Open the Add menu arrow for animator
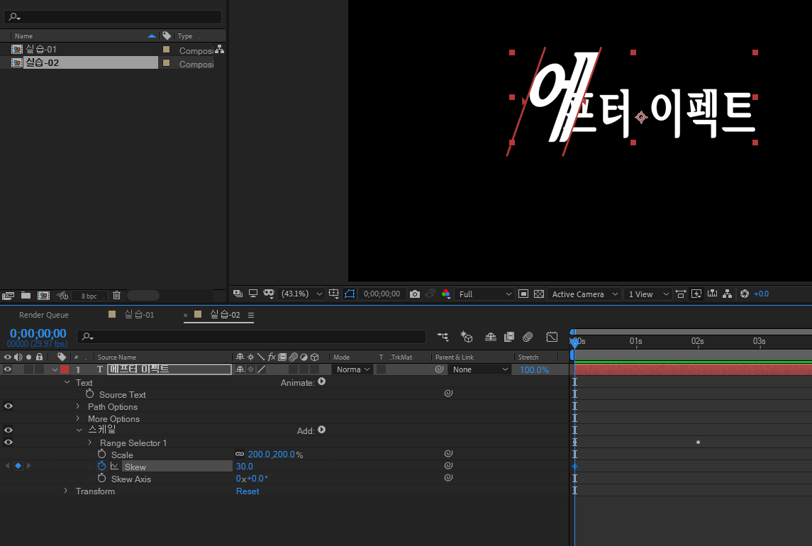This screenshot has height=546, width=812. (x=321, y=430)
